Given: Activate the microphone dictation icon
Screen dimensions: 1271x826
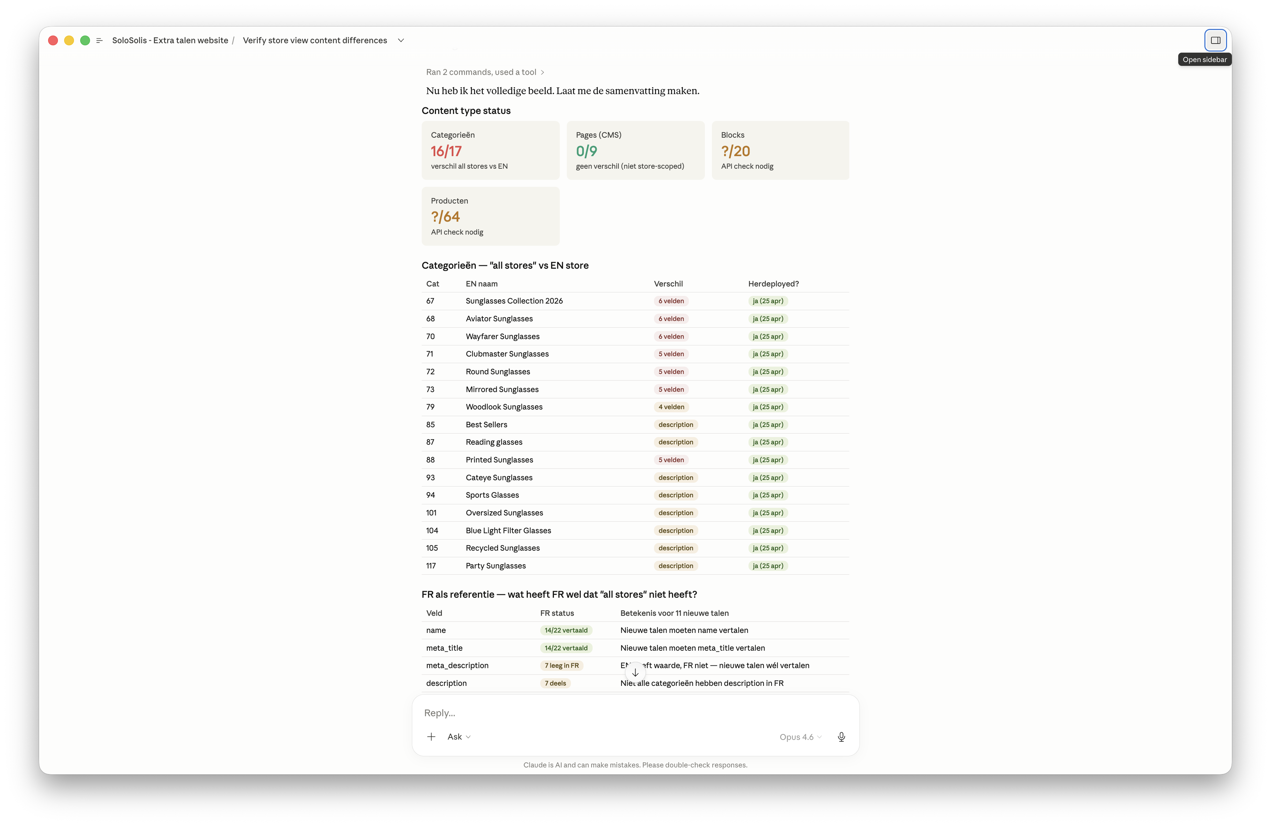Looking at the screenshot, I should [841, 737].
